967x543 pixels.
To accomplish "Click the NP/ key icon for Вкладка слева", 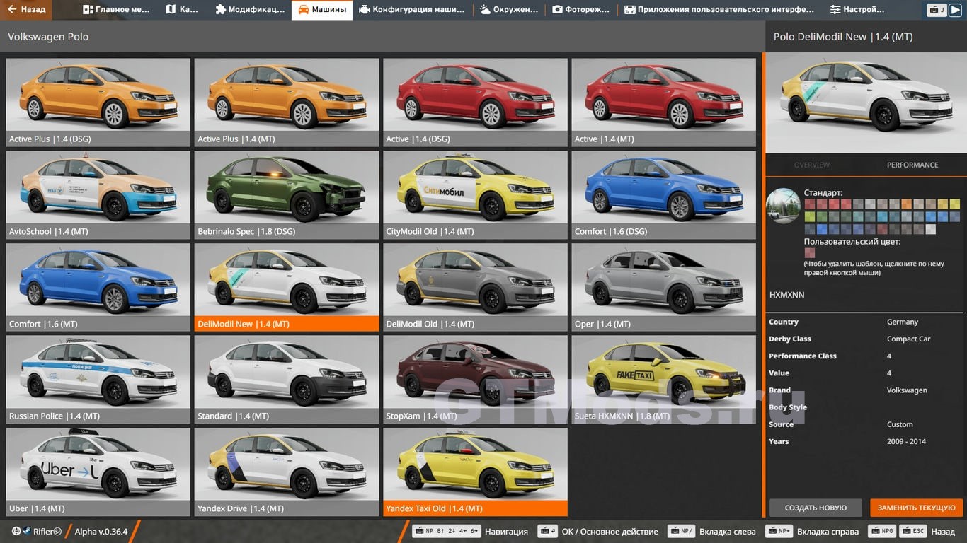I will coord(681,531).
